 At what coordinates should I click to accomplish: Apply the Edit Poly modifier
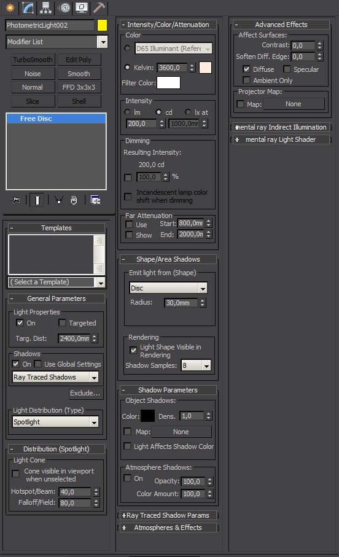[x=79, y=60]
